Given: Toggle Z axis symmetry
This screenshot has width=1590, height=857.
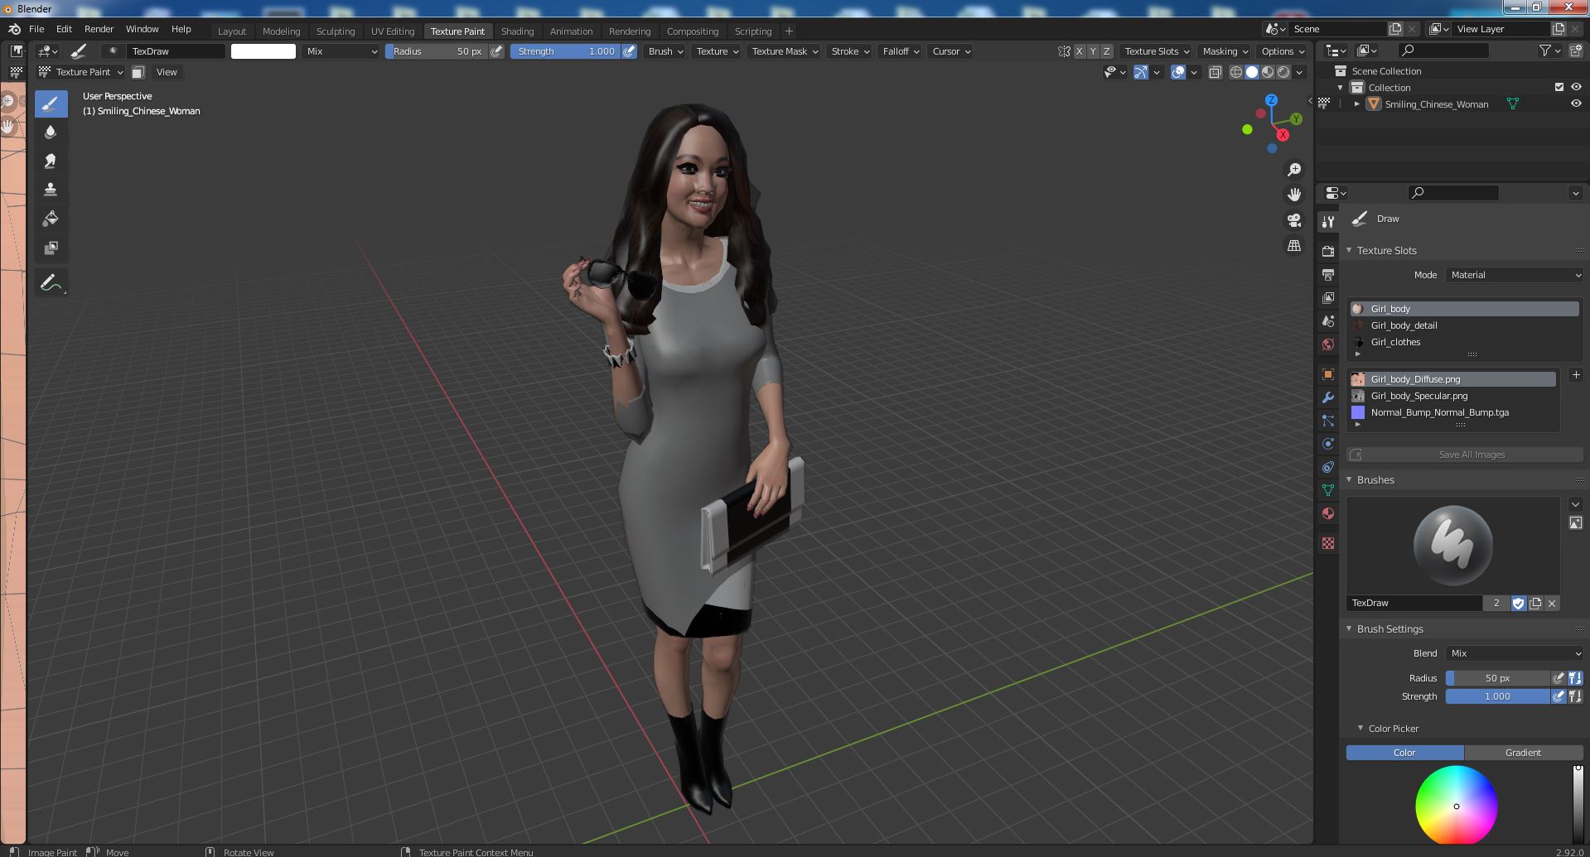Looking at the screenshot, I should [x=1106, y=51].
